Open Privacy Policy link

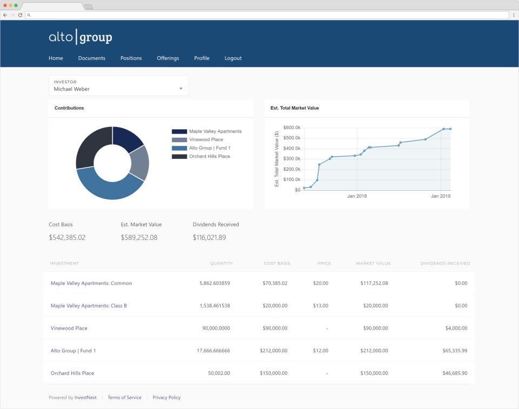point(167,398)
